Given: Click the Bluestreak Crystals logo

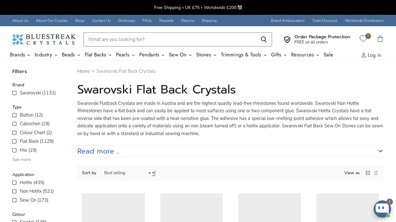Looking at the screenshot, I should pos(44,39).
